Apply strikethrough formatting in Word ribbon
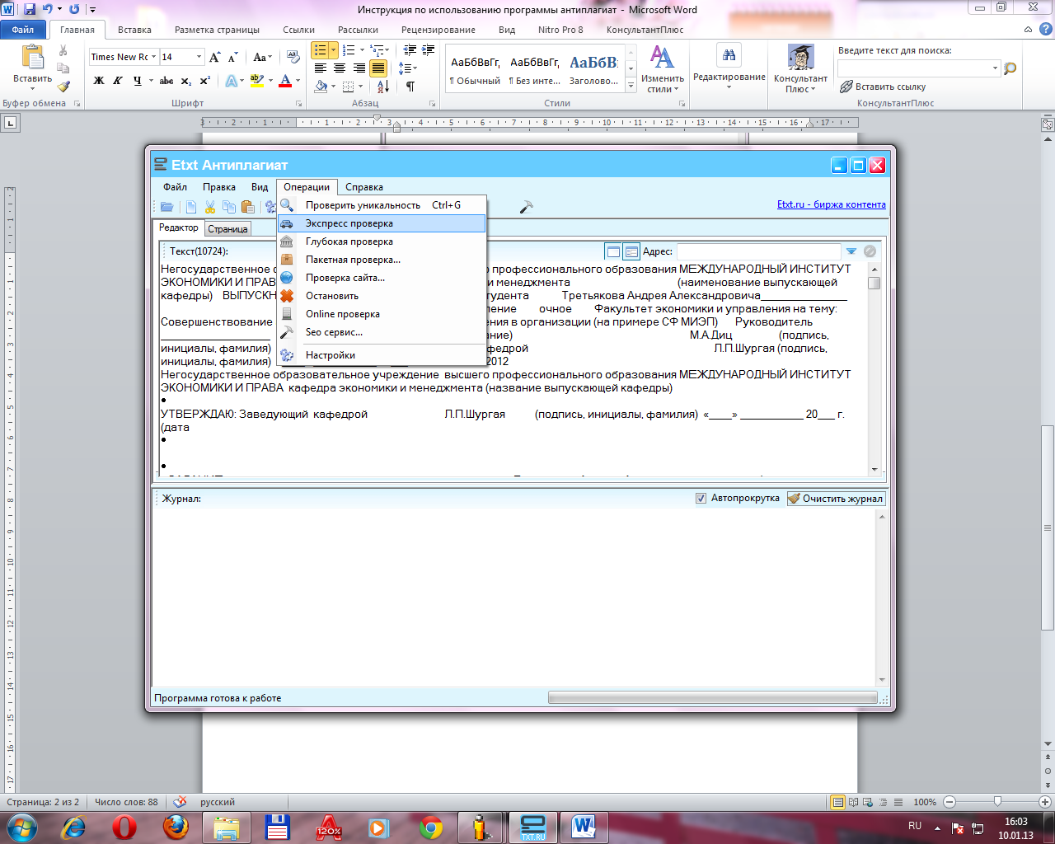1055x844 pixels. point(166,81)
